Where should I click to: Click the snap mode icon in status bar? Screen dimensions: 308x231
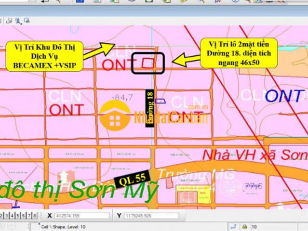(233, 227)
